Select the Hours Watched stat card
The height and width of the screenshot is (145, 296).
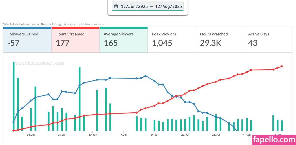[220, 40]
